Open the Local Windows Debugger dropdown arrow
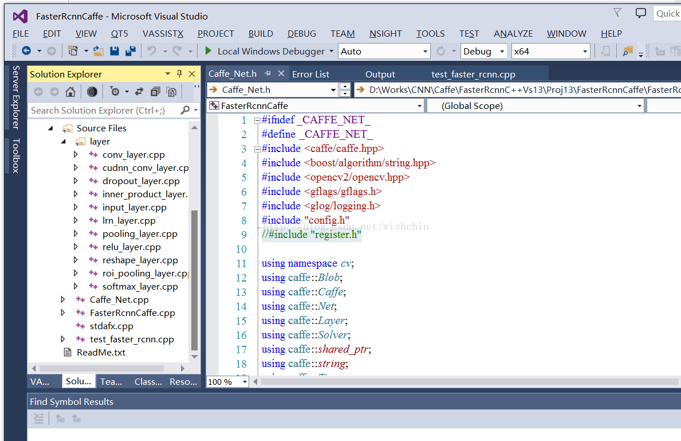The image size is (681, 441). point(332,51)
